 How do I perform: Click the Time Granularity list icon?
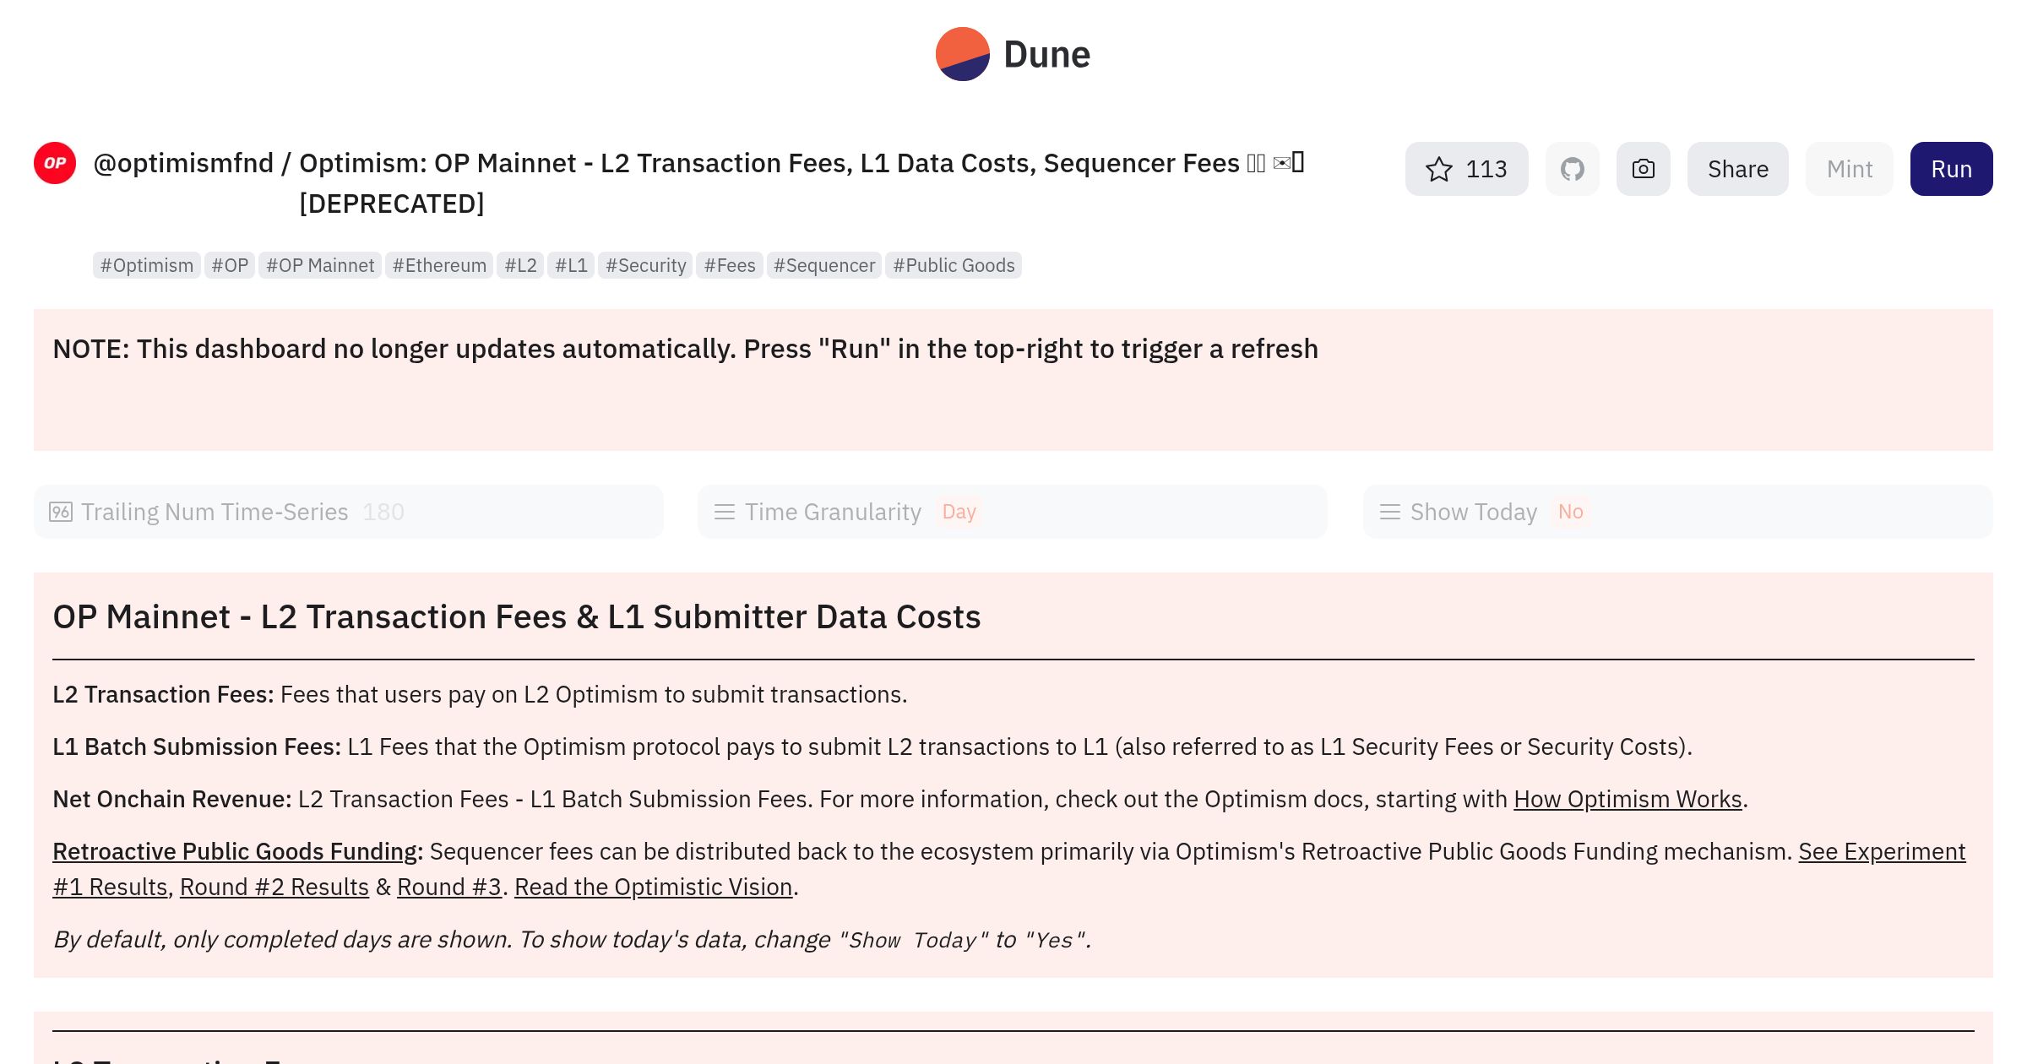tap(725, 512)
